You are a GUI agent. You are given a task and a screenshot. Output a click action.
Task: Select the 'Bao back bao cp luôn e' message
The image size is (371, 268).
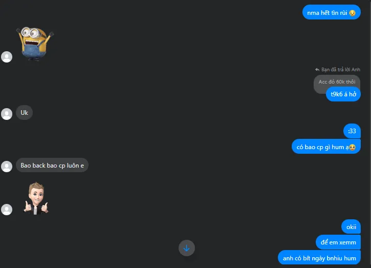(x=52, y=165)
